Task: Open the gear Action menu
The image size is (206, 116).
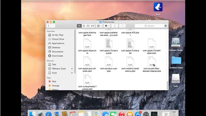Action: [107, 26]
